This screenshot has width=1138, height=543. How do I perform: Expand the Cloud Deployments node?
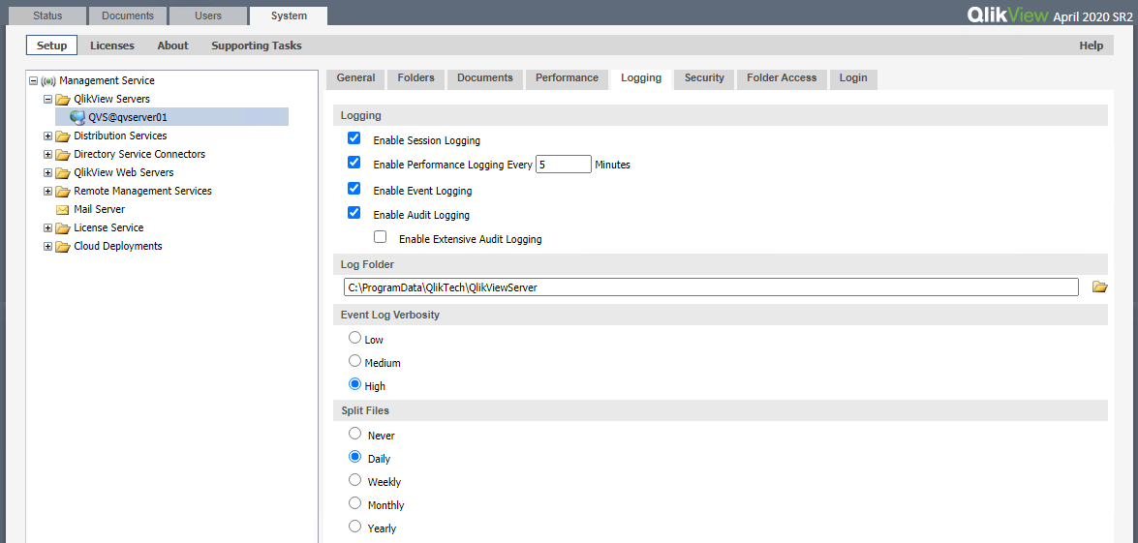(x=47, y=247)
